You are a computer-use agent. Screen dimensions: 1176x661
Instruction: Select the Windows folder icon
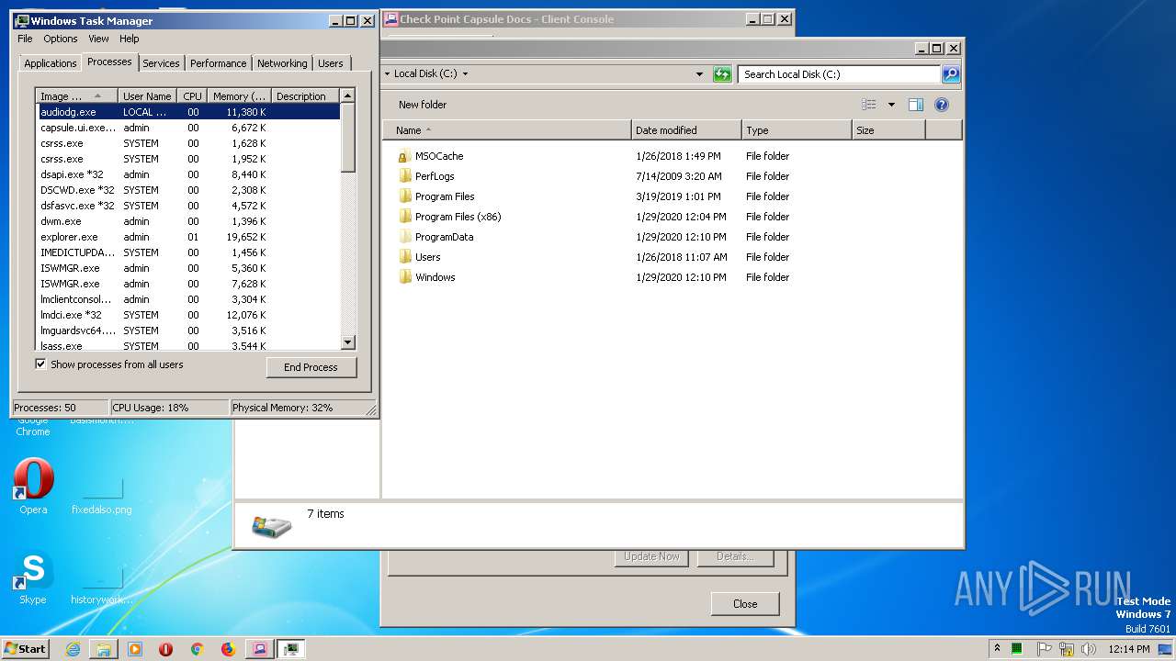click(405, 277)
